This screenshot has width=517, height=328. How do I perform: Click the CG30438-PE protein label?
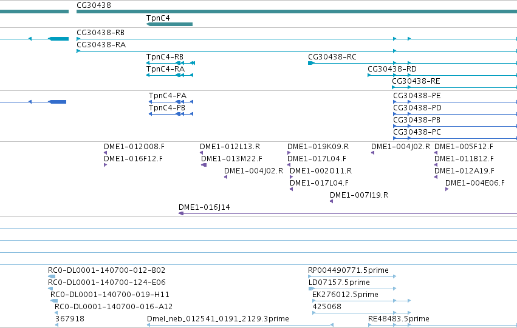click(x=417, y=96)
